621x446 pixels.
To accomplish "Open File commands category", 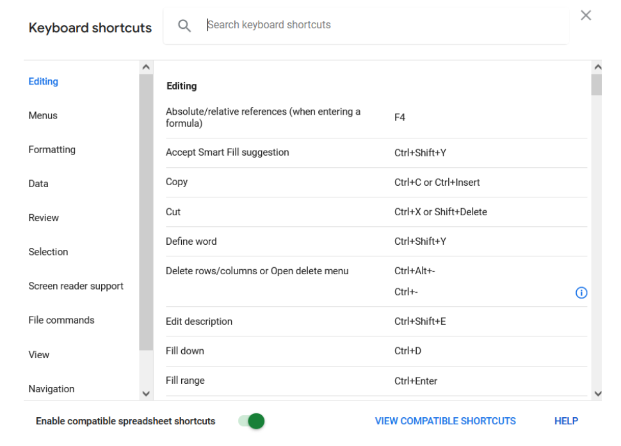I will pos(61,320).
